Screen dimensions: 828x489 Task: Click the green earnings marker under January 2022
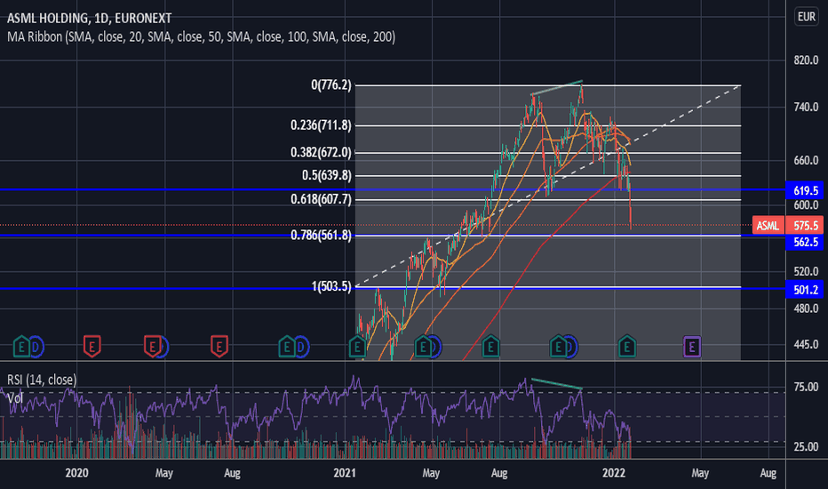pyautogui.click(x=627, y=347)
